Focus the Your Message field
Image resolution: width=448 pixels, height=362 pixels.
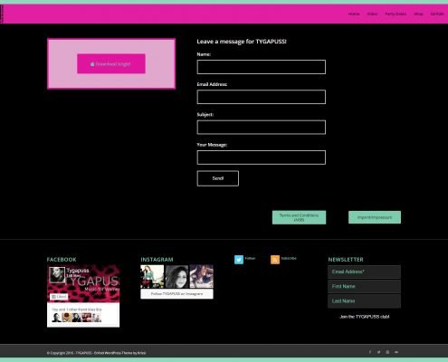[x=262, y=157]
